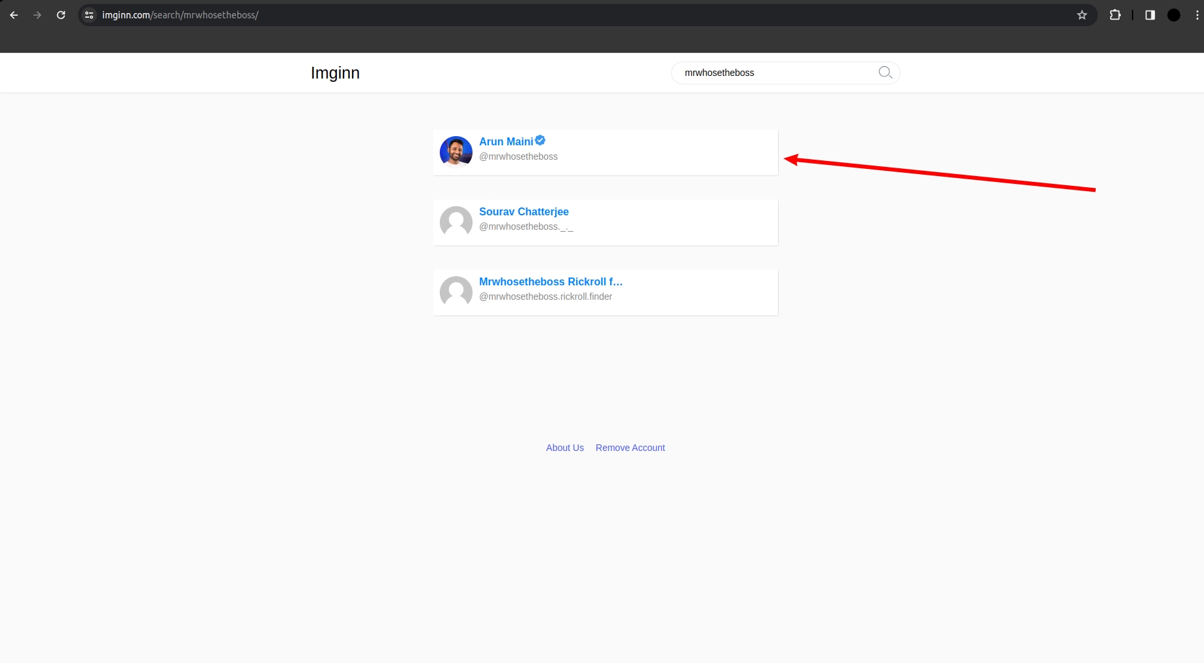The width and height of the screenshot is (1204, 663).
Task: Open the browser extensions puzzle icon
Action: coord(1115,15)
